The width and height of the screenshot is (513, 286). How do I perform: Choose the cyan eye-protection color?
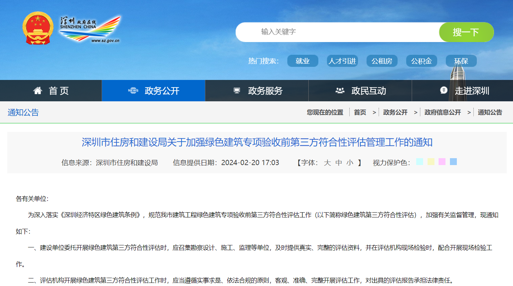pyautogui.click(x=419, y=162)
